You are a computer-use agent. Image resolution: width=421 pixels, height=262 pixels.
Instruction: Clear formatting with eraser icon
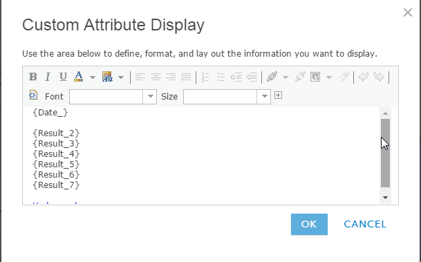[x=344, y=77]
